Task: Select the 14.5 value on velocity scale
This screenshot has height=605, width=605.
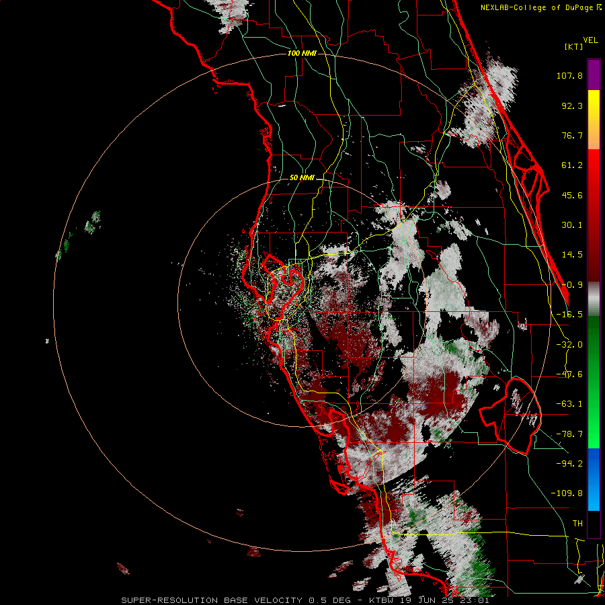Action: click(x=572, y=255)
